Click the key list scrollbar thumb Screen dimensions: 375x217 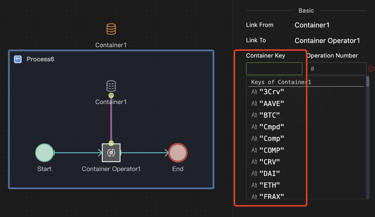coord(367,82)
